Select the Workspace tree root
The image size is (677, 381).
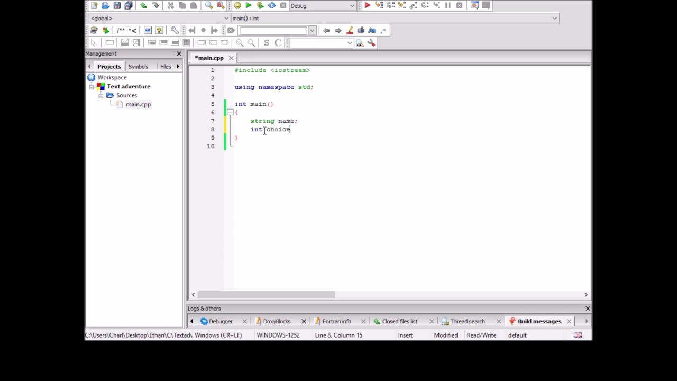coord(112,77)
